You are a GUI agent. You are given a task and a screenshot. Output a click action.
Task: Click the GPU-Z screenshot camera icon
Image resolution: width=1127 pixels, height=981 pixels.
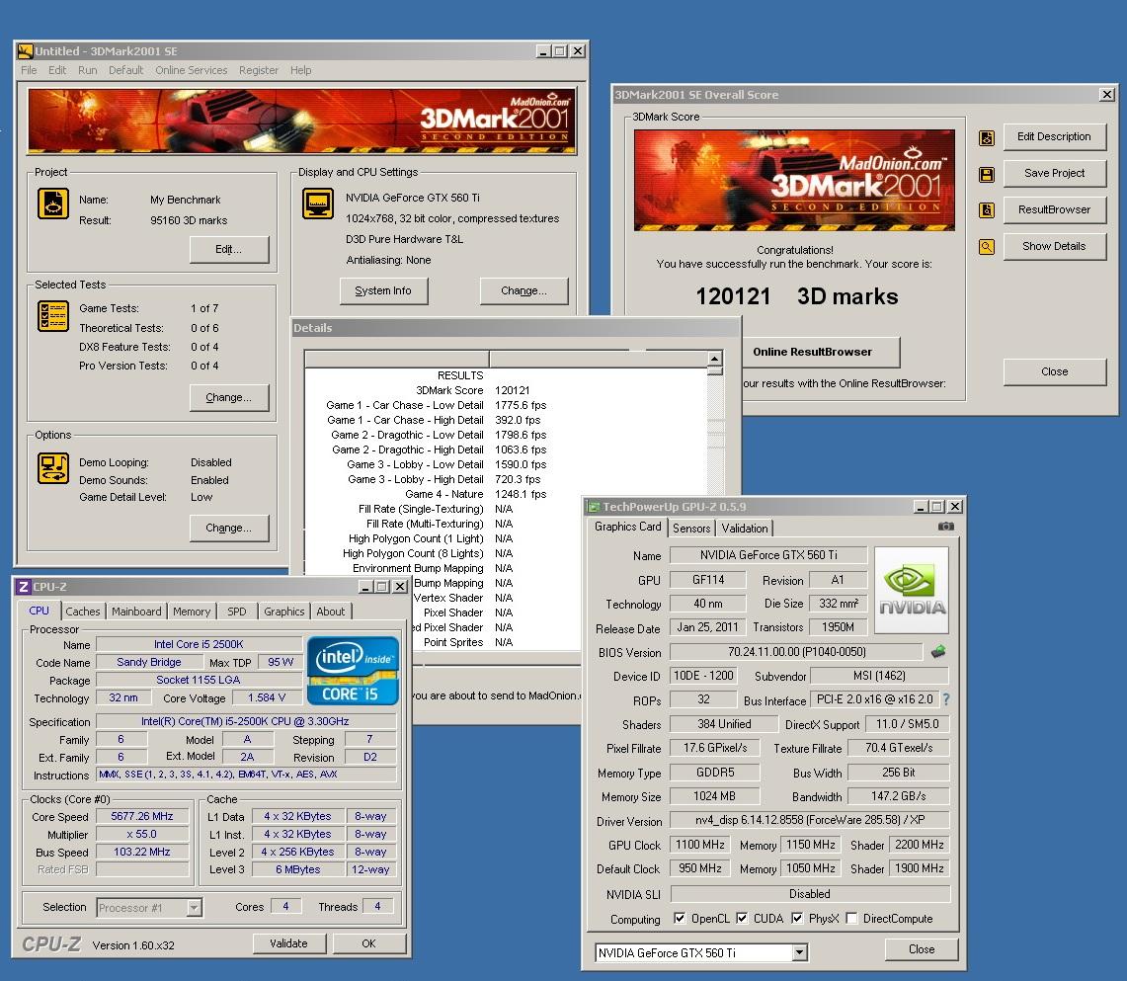click(x=946, y=527)
